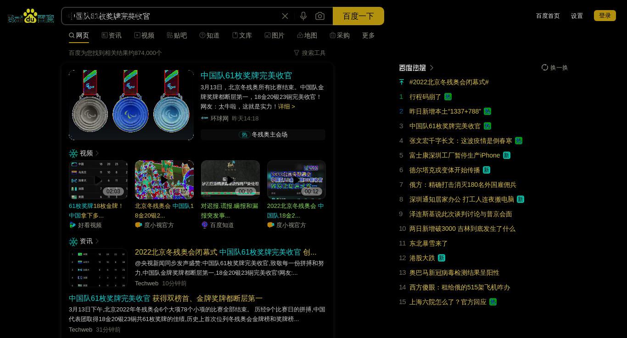Start voice search via microphone icon
The image size is (627, 338).
[303, 16]
